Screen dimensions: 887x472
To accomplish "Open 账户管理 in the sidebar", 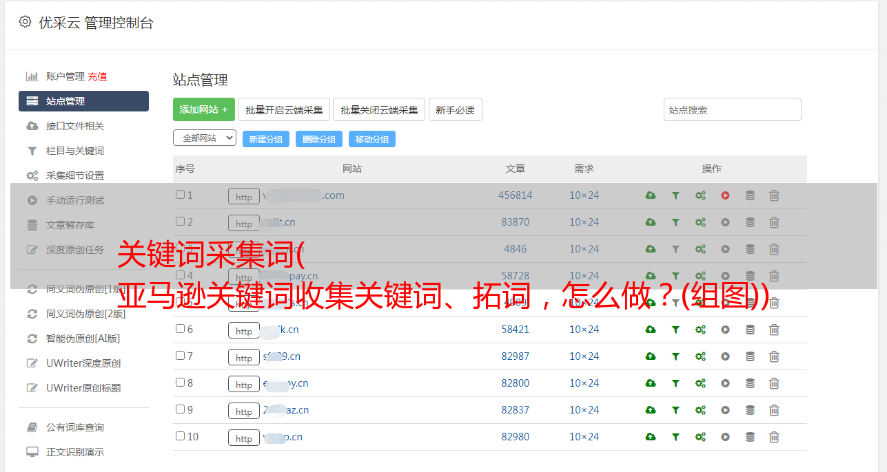I will click(65, 76).
